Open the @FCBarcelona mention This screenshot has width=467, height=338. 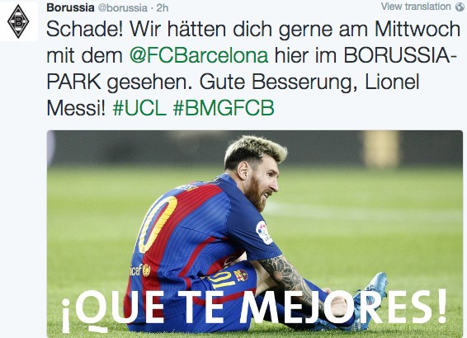[x=199, y=55]
